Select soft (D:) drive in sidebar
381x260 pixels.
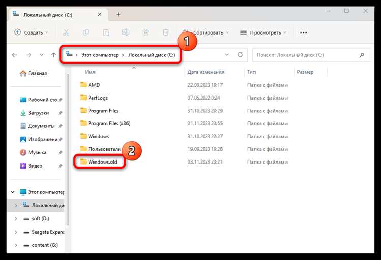(37, 219)
